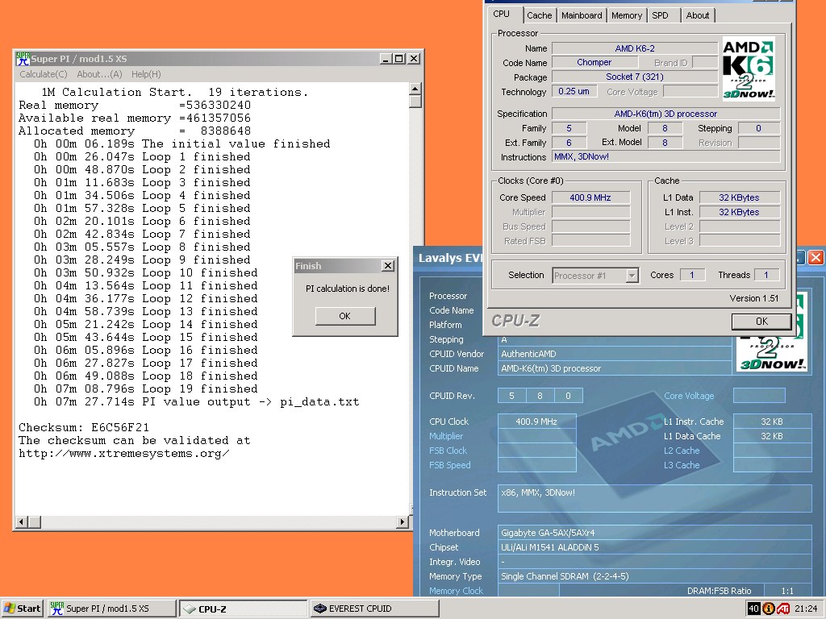Close the Super PI window
826x619 pixels.
[414, 58]
